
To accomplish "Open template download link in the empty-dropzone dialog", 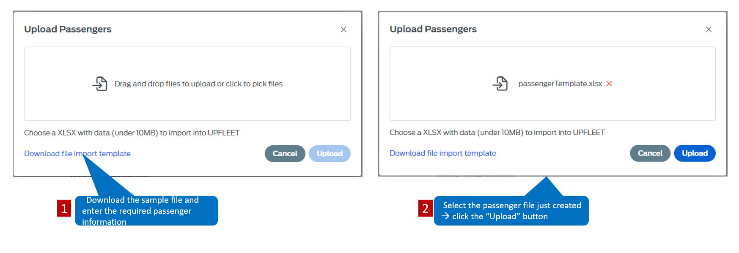I will coord(77,153).
